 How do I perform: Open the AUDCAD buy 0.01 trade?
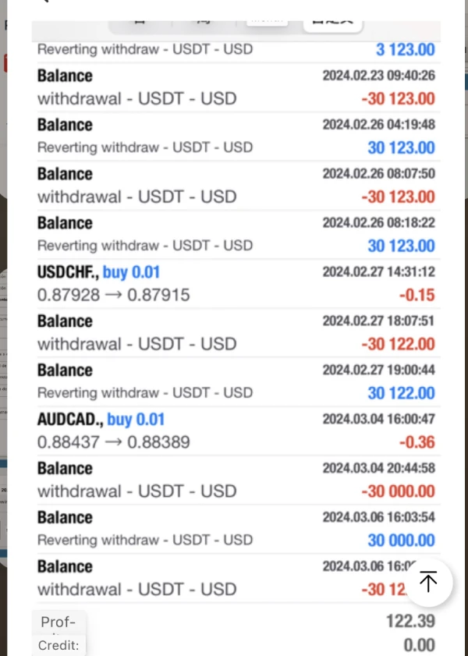pos(234,431)
